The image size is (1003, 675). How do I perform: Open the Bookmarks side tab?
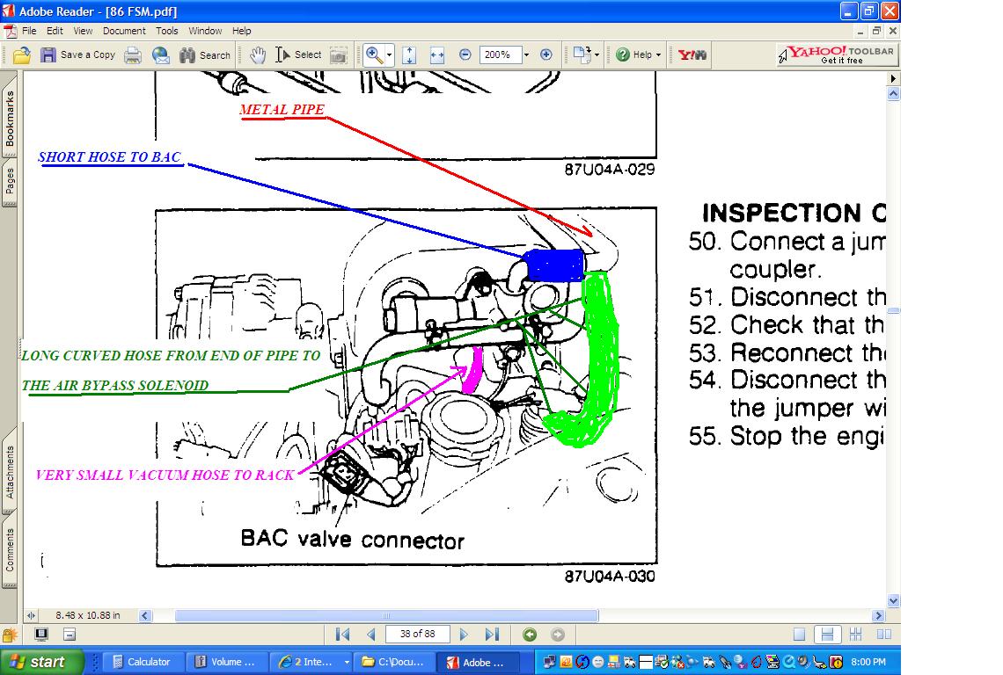[10, 119]
